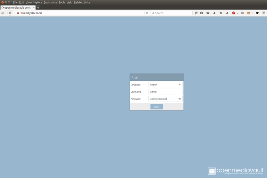Click the Login dialog title bar
The height and width of the screenshot is (178, 267).
pos(157,77)
